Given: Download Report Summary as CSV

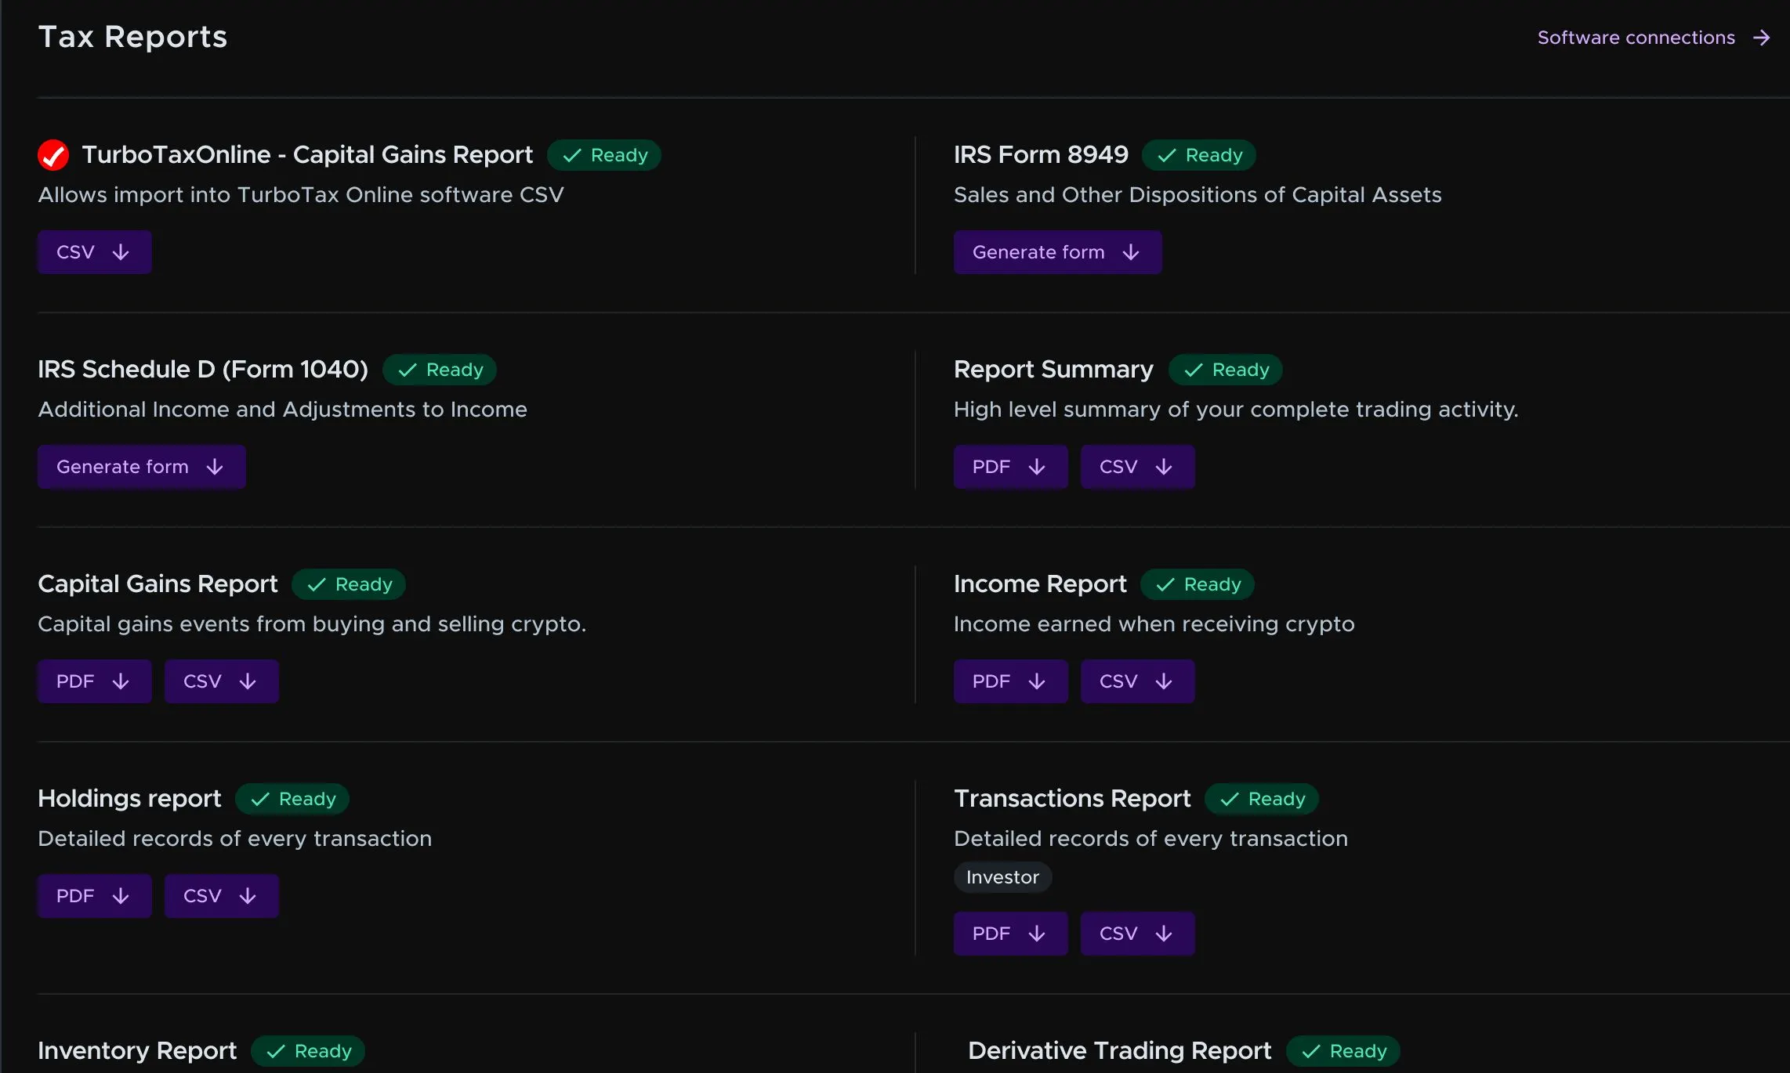Looking at the screenshot, I should tap(1136, 467).
